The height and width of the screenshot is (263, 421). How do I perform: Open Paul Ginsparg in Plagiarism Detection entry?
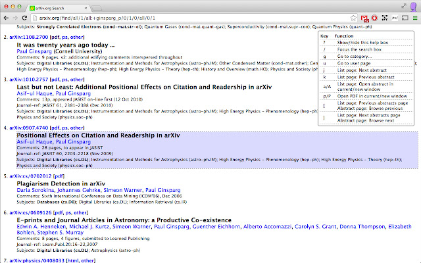[163, 190]
